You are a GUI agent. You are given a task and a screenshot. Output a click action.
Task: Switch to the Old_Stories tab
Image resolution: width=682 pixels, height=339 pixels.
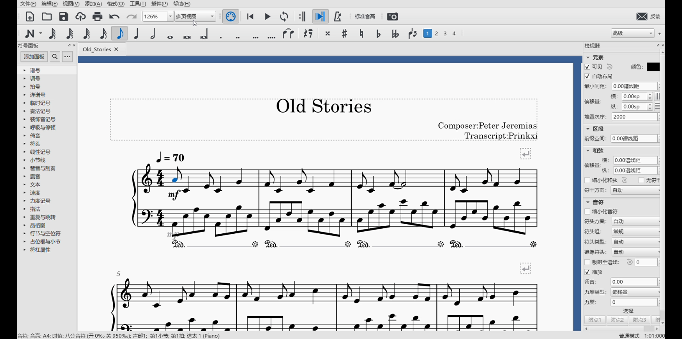[x=97, y=49]
